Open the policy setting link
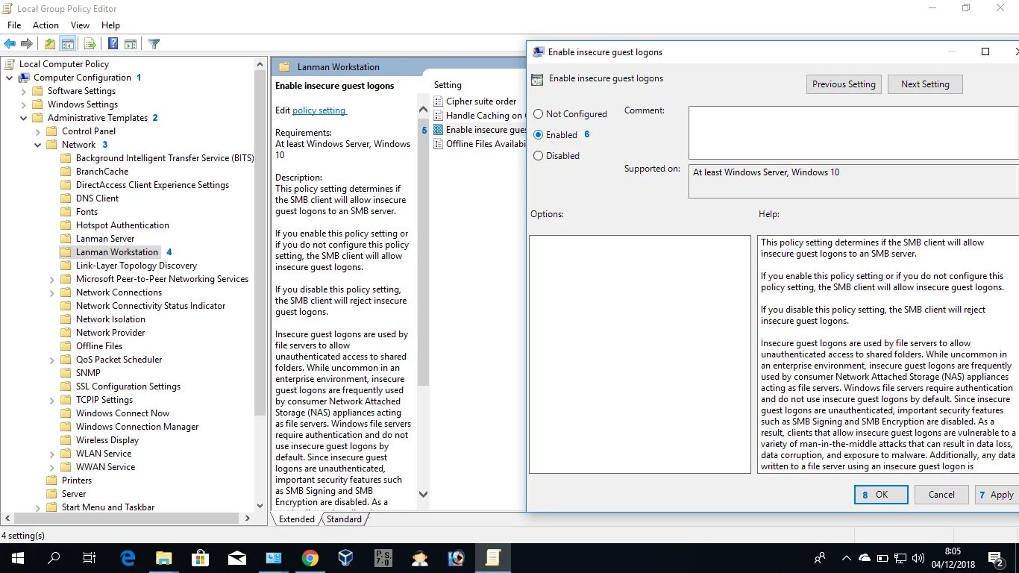Image resolution: width=1019 pixels, height=573 pixels. pyautogui.click(x=319, y=110)
